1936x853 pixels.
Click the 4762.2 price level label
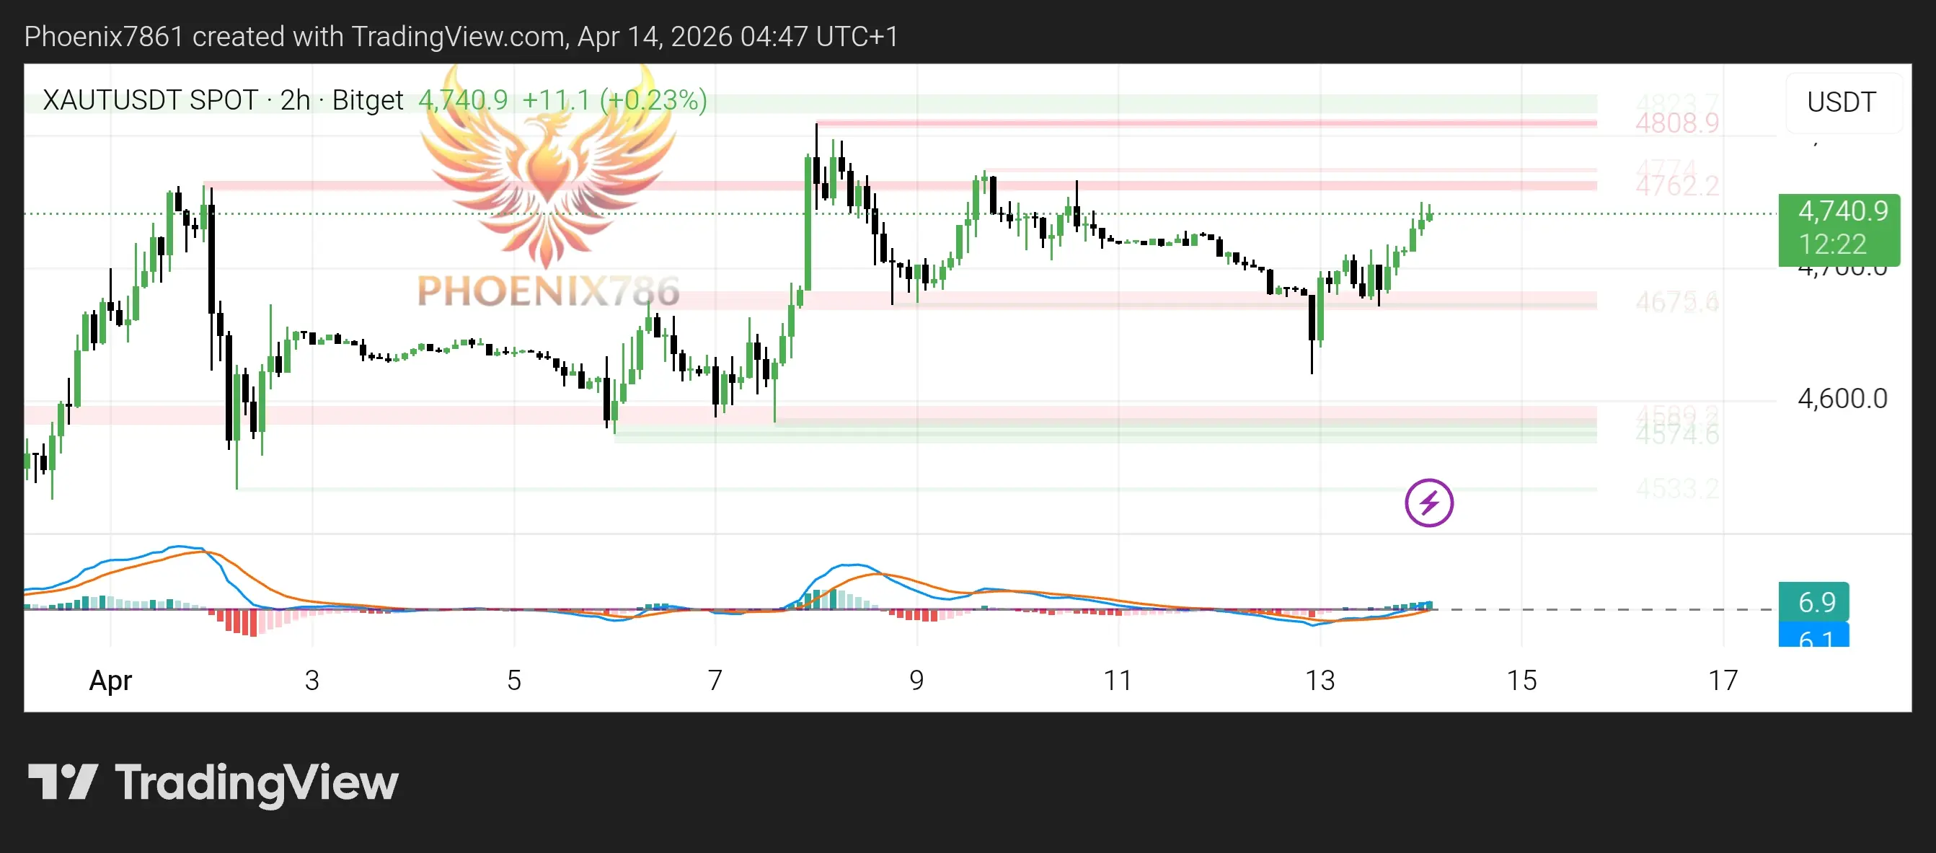(1676, 185)
